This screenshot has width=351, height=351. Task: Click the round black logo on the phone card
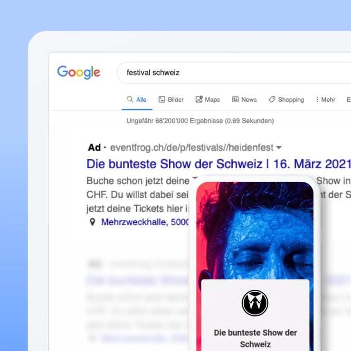coord(255,303)
